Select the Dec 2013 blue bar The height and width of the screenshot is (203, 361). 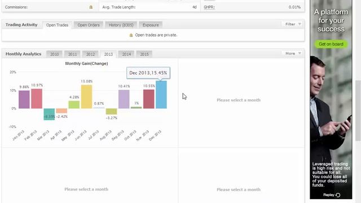tap(161, 95)
